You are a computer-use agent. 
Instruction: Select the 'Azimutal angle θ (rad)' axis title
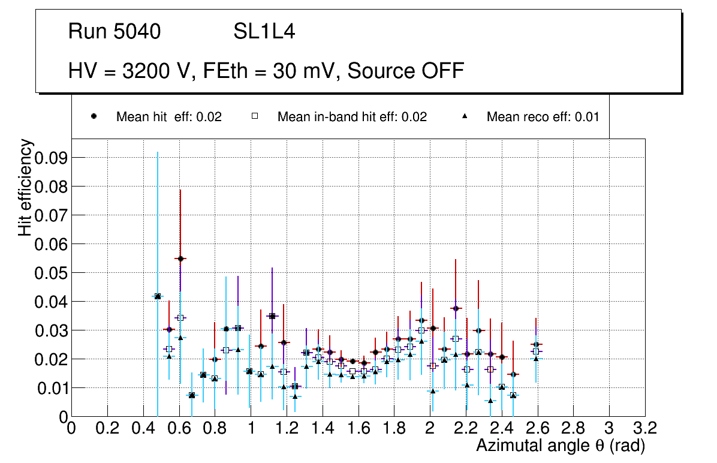pyautogui.click(x=560, y=446)
